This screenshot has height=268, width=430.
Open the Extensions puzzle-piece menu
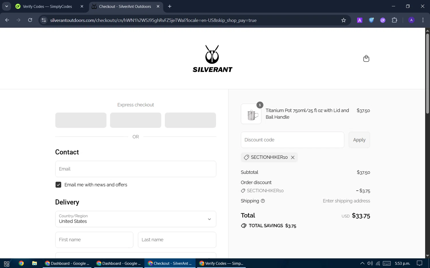click(394, 20)
